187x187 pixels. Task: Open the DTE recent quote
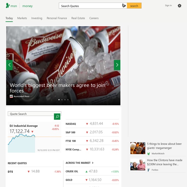[x=34, y=171]
